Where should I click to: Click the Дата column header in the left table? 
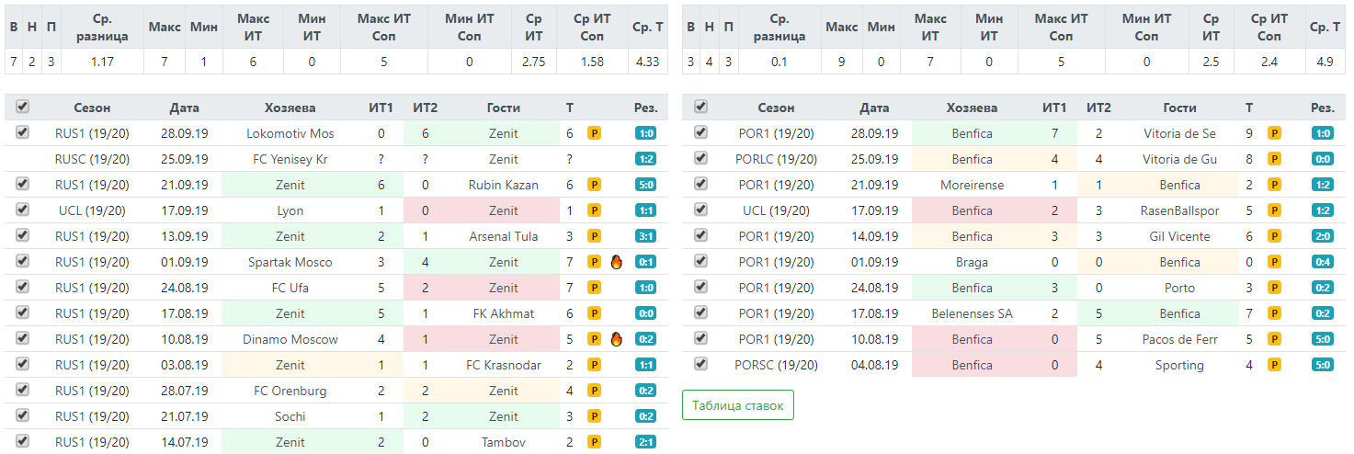pos(184,108)
